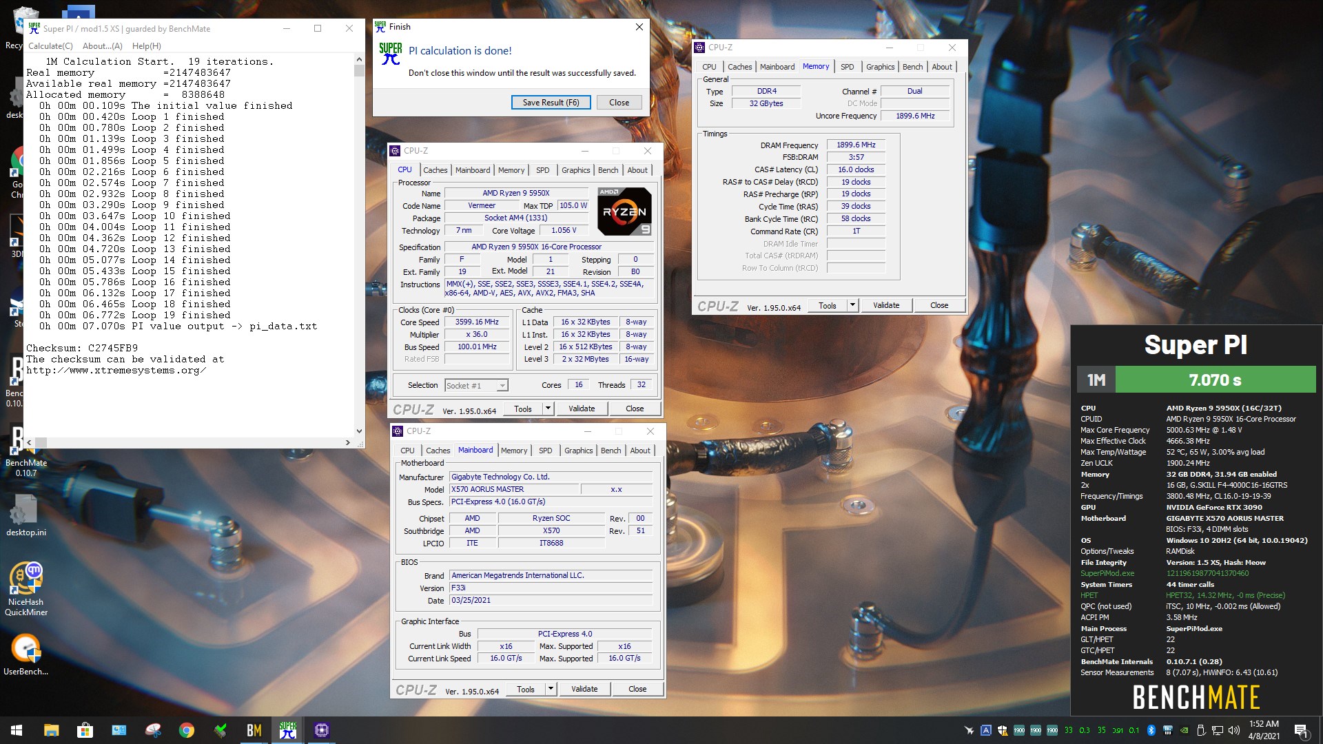Click the taskbar clock showing 1:52 AM
This screenshot has width=1323, height=744.
1264,730
